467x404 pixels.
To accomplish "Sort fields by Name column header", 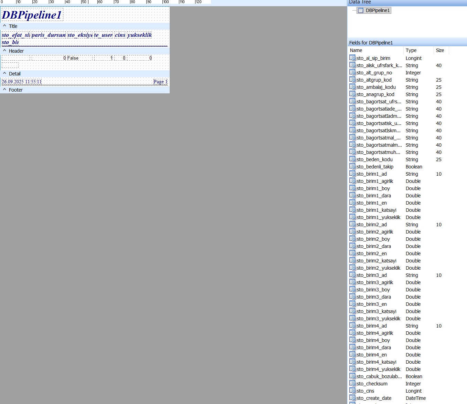I will point(375,50).
